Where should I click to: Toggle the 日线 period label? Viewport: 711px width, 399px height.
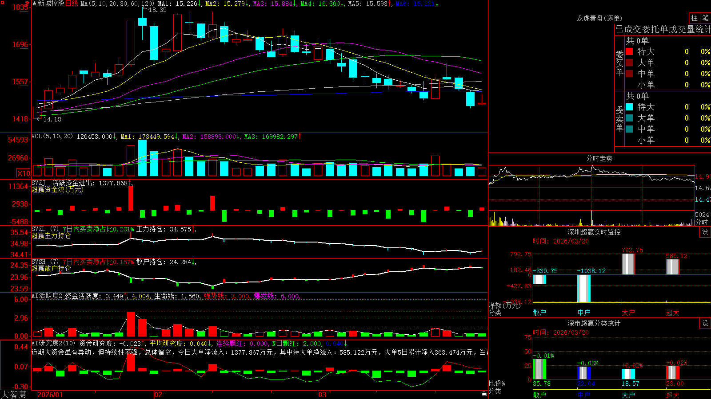coord(72,4)
